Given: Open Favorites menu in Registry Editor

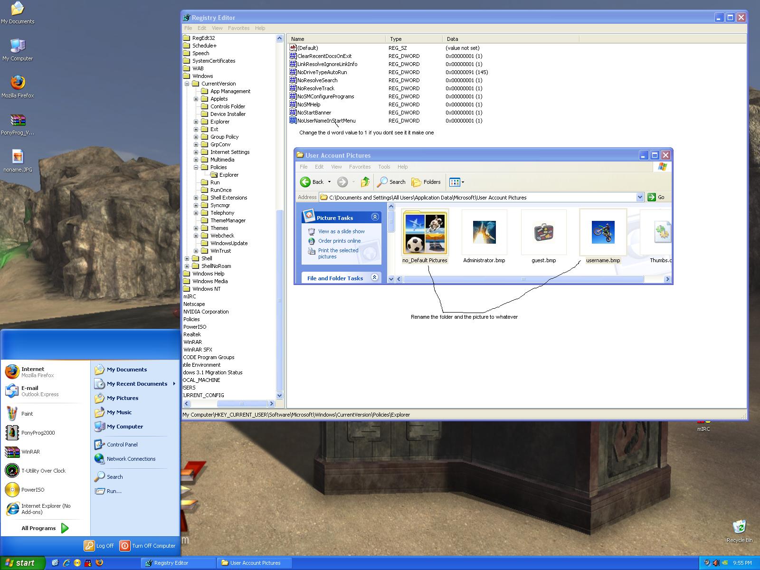Looking at the screenshot, I should (238, 28).
